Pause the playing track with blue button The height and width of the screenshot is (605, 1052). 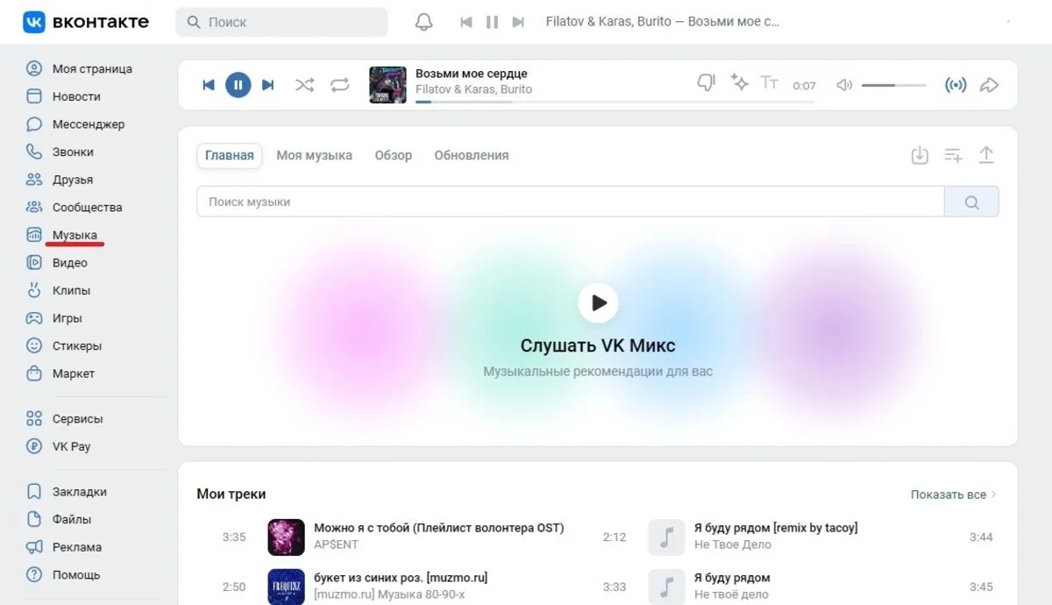(x=238, y=85)
